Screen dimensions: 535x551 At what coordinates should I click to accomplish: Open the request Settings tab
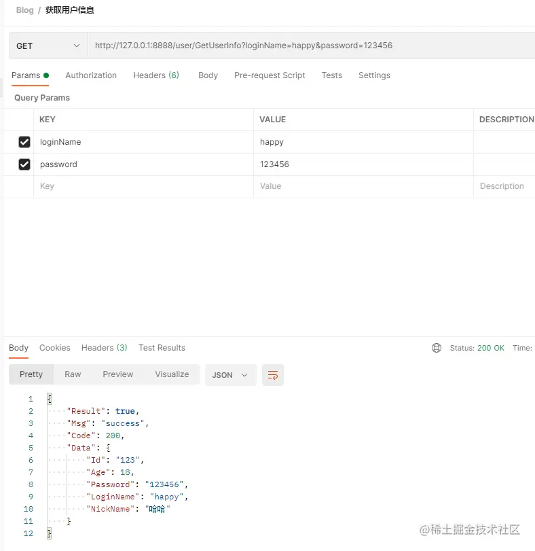point(374,75)
